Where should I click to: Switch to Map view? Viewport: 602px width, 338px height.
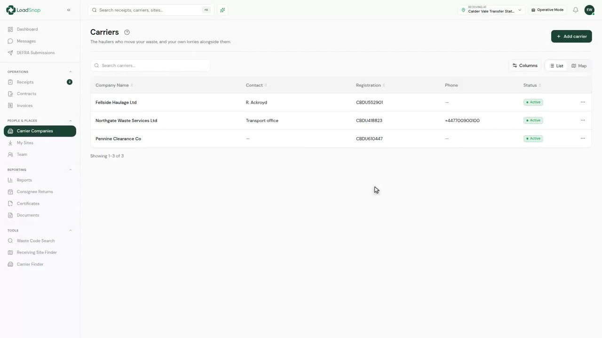[579, 66]
